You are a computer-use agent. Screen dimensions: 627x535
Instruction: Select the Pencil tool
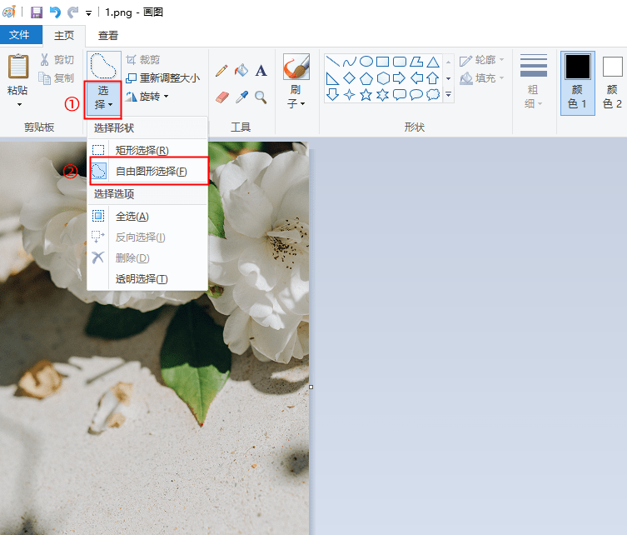[x=221, y=70]
